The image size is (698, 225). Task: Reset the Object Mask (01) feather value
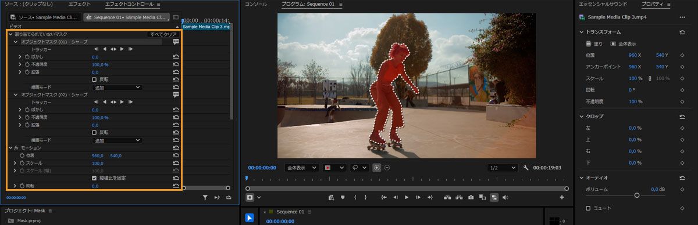pos(176,57)
